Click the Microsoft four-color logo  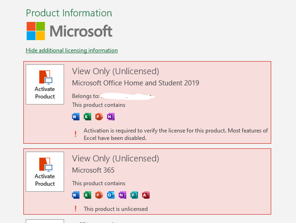tap(36, 31)
